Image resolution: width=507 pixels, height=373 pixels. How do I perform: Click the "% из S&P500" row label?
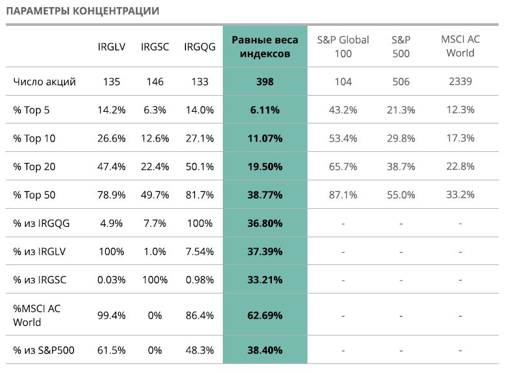click(x=44, y=350)
